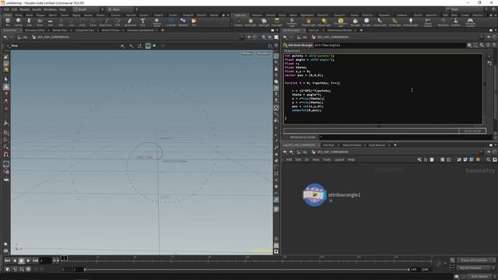Add new pane tab beside Geometry Spreadsheet
498x280 pixels.
tap(163, 30)
